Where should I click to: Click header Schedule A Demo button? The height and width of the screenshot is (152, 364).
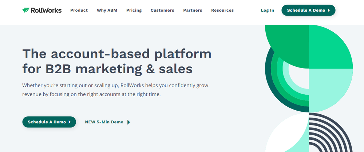point(308,10)
